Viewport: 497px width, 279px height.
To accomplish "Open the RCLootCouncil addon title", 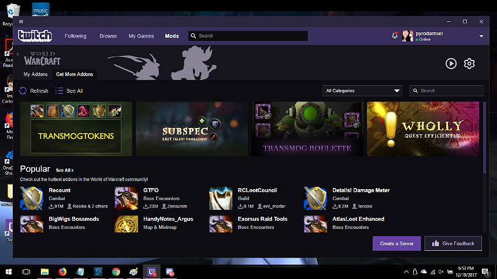I will (x=257, y=190).
